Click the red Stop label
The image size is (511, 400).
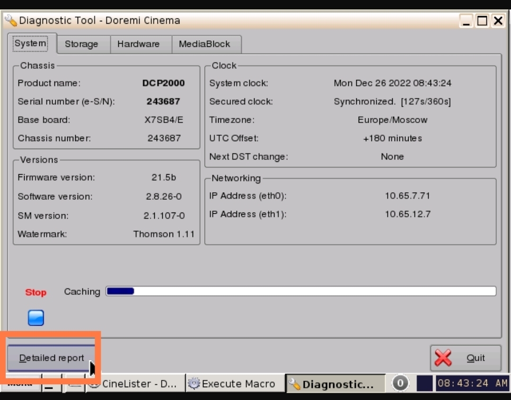click(36, 292)
